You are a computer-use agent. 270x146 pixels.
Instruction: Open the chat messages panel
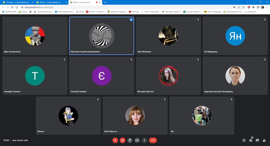tap(257, 140)
